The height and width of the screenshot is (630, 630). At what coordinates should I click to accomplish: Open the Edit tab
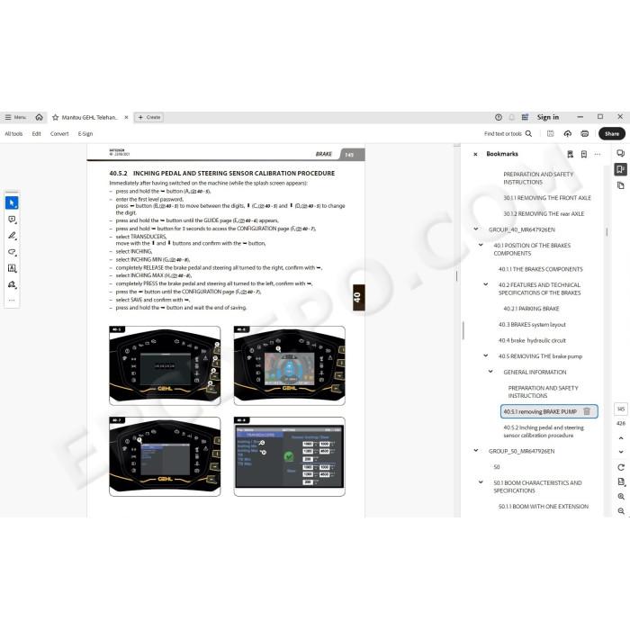(36, 134)
